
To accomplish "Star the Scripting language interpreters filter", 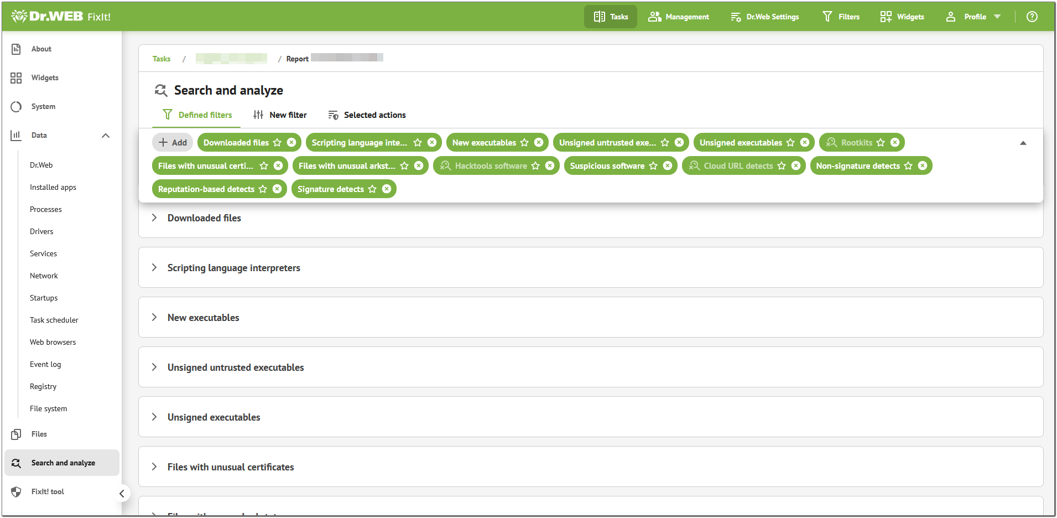I will tap(418, 142).
